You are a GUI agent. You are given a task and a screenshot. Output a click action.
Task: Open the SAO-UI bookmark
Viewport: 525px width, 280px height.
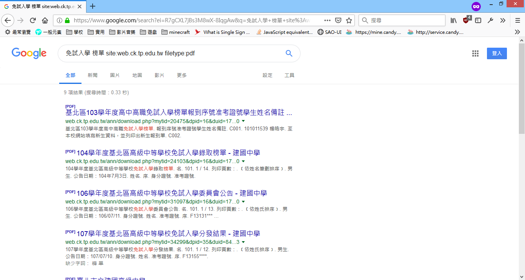[x=329, y=32]
